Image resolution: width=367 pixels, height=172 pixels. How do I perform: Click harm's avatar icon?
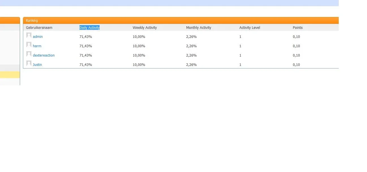click(29, 45)
